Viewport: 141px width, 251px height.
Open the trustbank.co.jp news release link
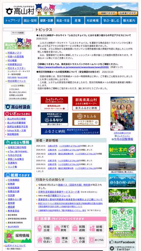[73, 67]
